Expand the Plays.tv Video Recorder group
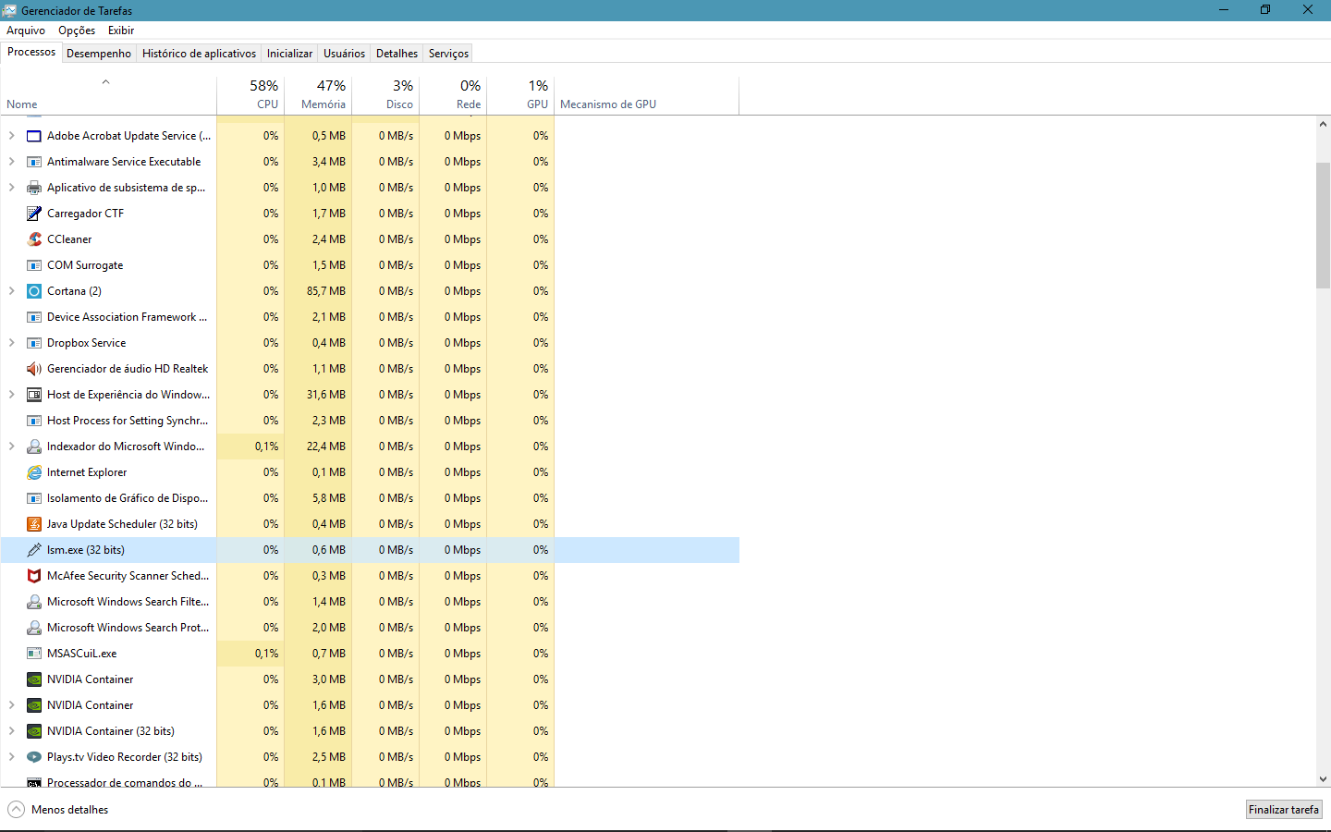This screenshot has width=1331, height=832. click(11, 757)
